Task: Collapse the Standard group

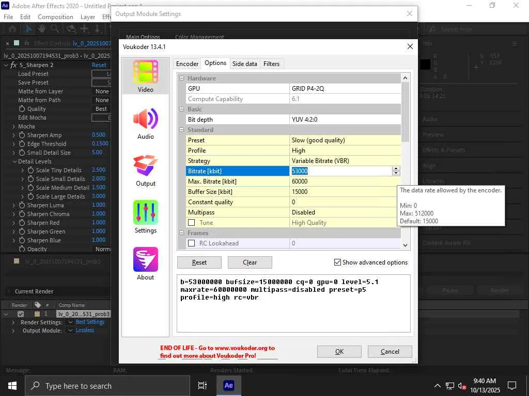Action: click(181, 129)
